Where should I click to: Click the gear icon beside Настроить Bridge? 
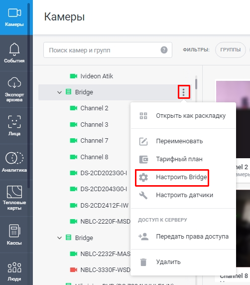click(143, 177)
